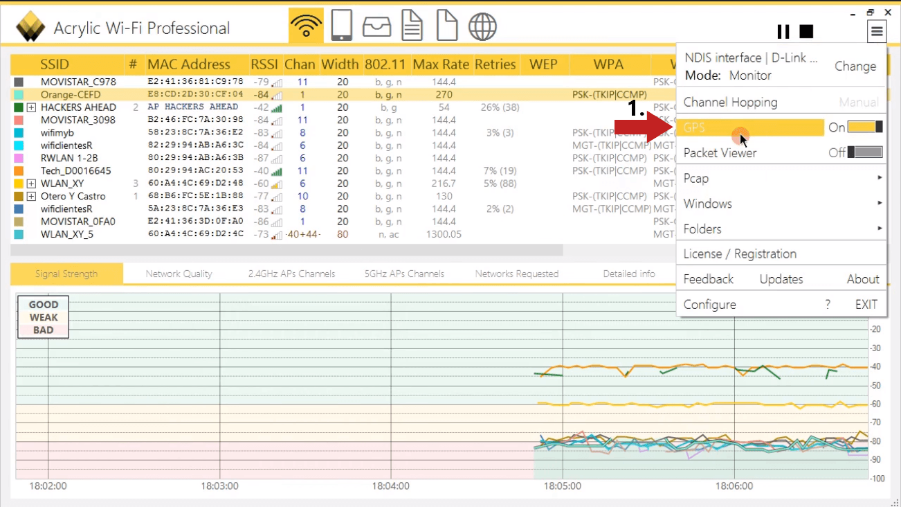Viewport: 901px width, 507px height.
Task: Click the GOOD WEAK BAD chart legend
Action: click(x=44, y=317)
